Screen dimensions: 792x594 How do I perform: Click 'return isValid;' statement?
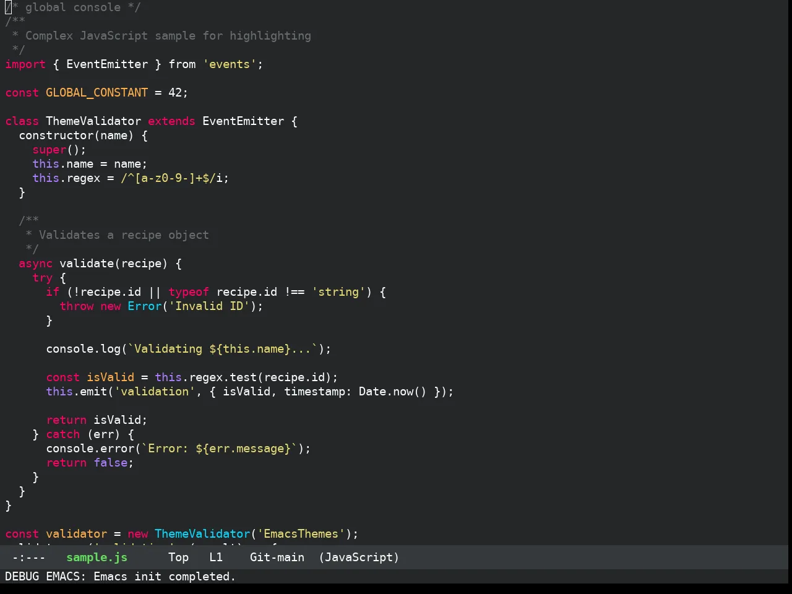click(x=97, y=420)
